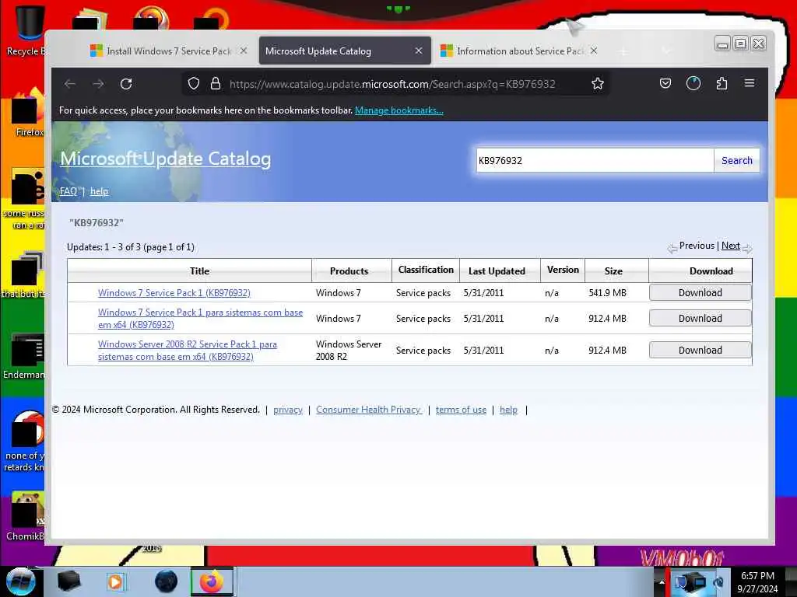Viewport: 797px width, 597px height.
Task: Sort results by Title column
Action: (199, 271)
